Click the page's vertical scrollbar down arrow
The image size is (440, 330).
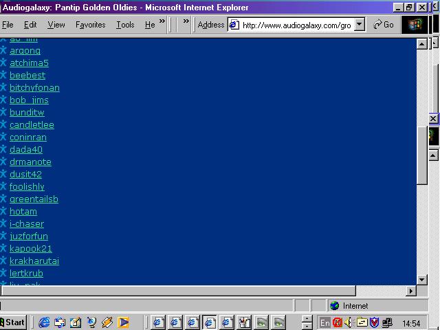point(422,280)
